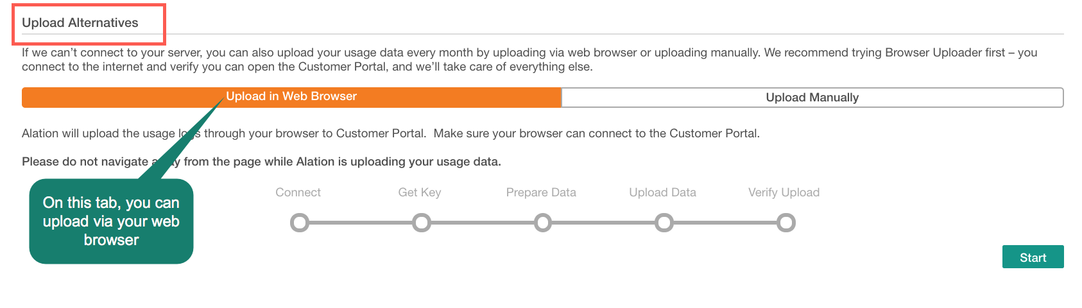Screen dimensions: 1082x308
Task: Click the Get Key step label
Action: [420, 193]
